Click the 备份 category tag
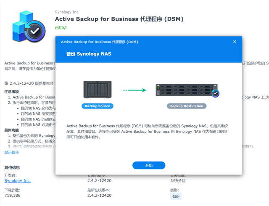 (176, 196)
